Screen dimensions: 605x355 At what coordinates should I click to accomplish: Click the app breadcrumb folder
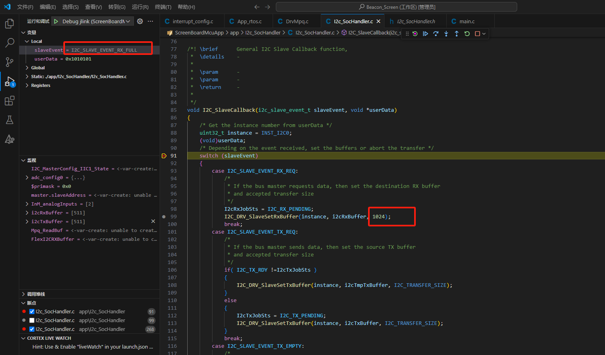point(234,32)
